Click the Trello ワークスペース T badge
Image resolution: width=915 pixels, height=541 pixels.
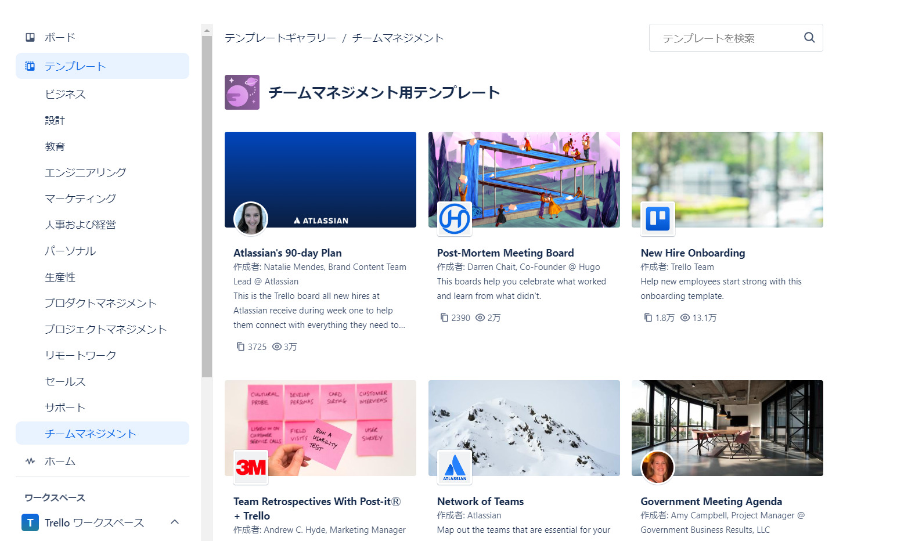30,522
